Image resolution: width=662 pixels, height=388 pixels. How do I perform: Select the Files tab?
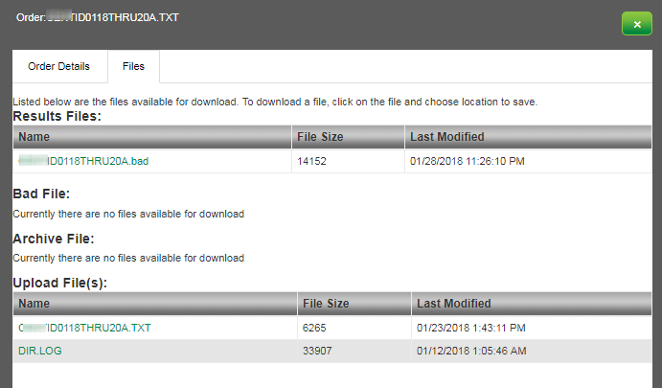[x=133, y=66]
